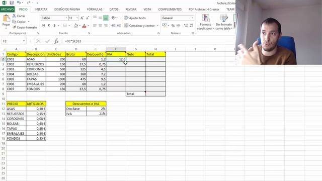The width and height of the screenshot is (322, 181).
Task: Confirm formula entry with the check icon
Action: [x=47, y=41]
